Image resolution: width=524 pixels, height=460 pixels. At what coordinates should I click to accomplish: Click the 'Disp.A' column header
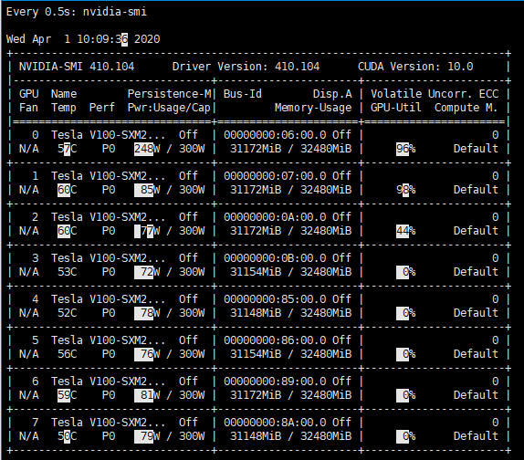coord(332,94)
